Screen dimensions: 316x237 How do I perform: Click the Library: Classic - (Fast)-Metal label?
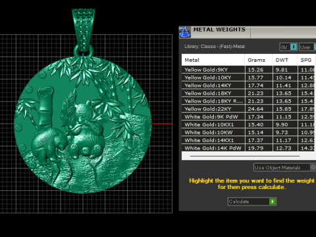[215, 47]
